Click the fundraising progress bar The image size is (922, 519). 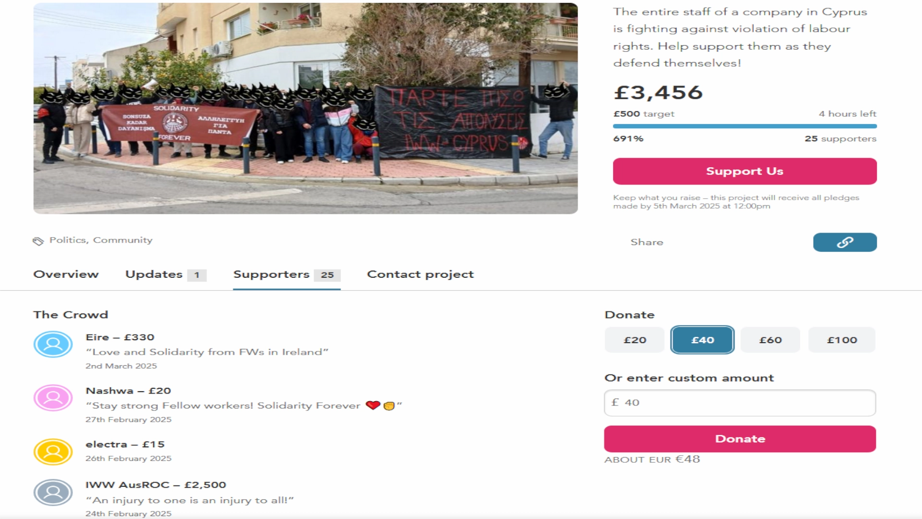click(745, 126)
